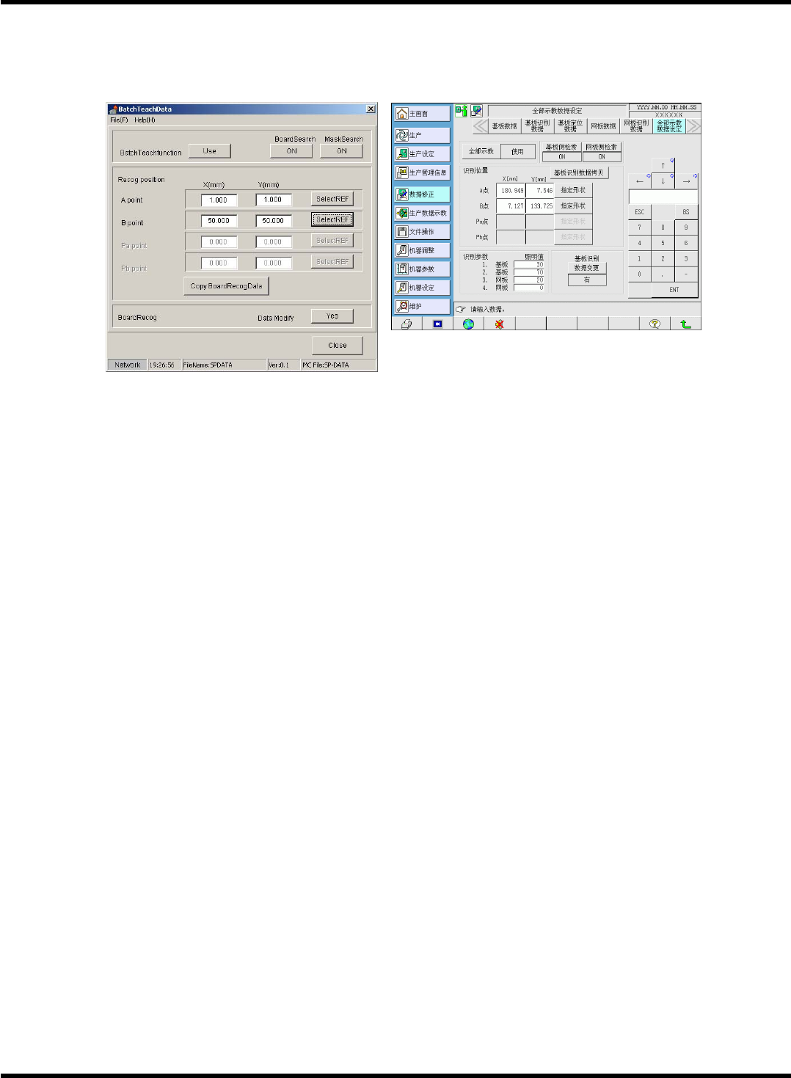Click Close button in BatchTeachData
Image resolution: width=791 pixels, height=1078 pixels.
[338, 345]
